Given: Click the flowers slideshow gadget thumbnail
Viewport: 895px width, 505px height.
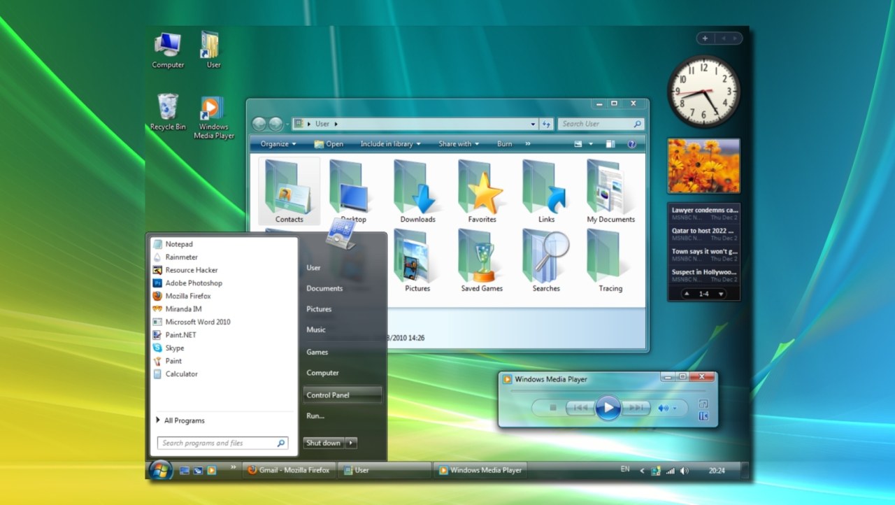Looking at the screenshot, I should [703, 165].
